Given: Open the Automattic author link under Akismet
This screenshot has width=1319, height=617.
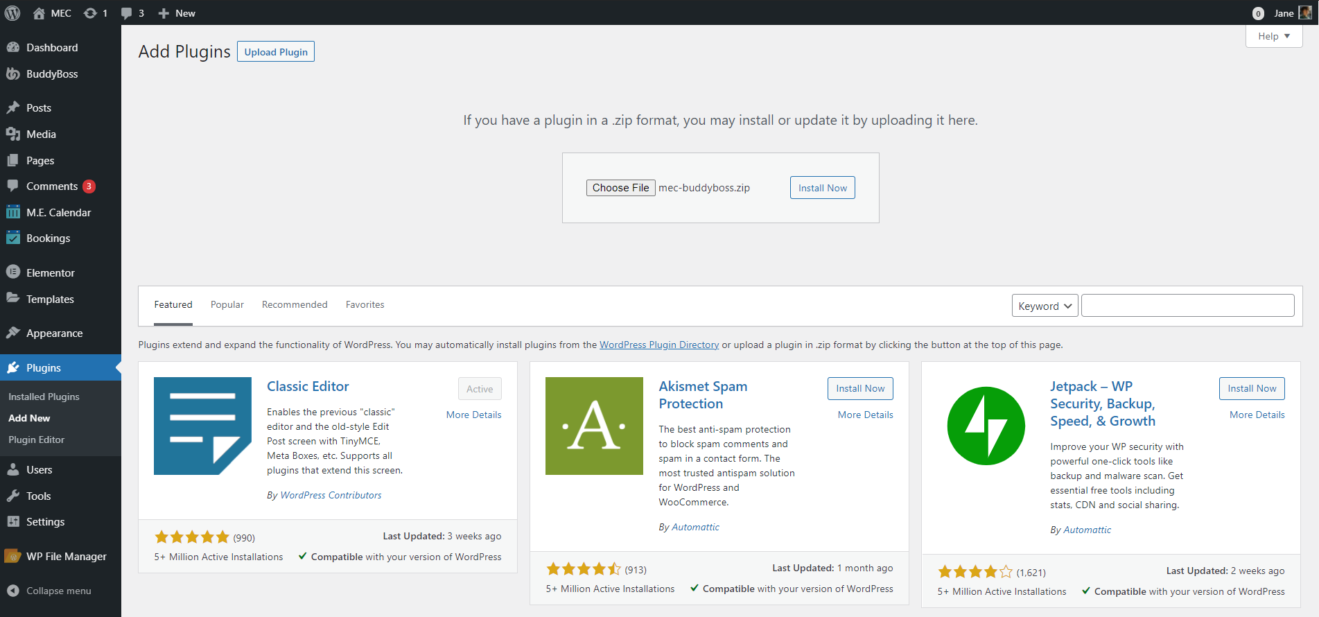Looking at the screenshot, I should (696, 527).
